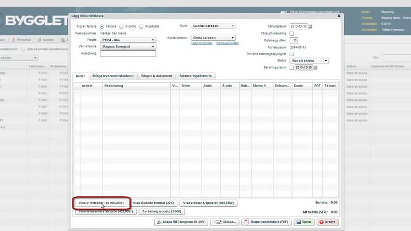Toggle the Omvänd betalningsskyldighet checkbox
Image resolution: width=411 pixels, height=231 pixels.
[x=291, y=54]
